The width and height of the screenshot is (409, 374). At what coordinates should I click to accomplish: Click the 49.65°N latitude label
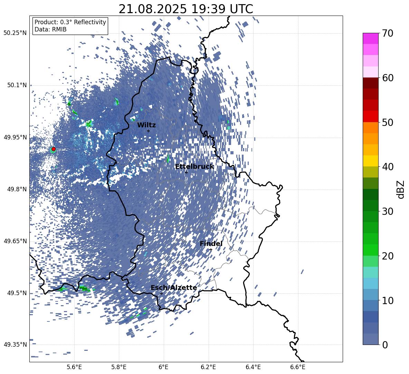pos(16,241)
